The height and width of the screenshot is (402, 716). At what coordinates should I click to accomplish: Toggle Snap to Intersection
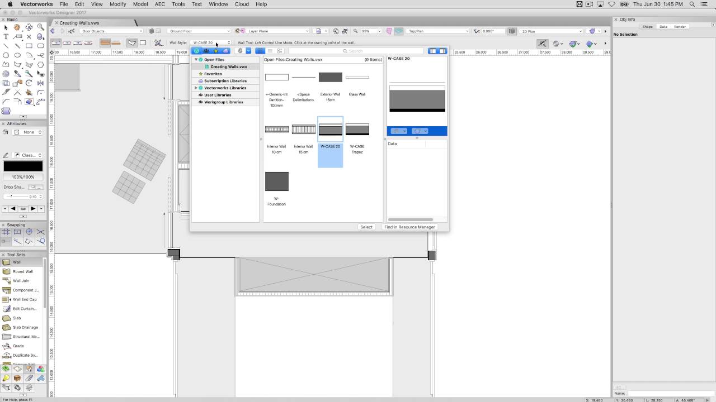[x=40, y=232]
